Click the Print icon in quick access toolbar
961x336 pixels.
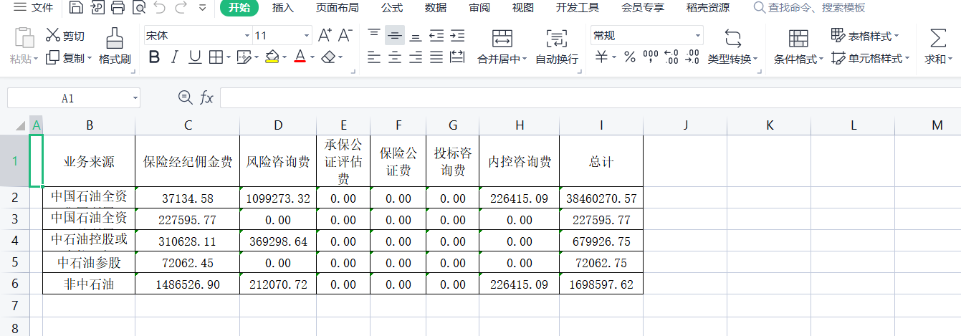point(118,8)
